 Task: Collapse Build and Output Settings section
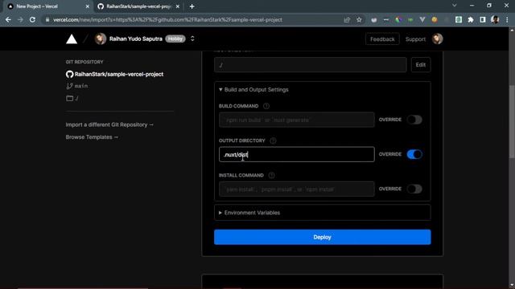tap(253, 89)
